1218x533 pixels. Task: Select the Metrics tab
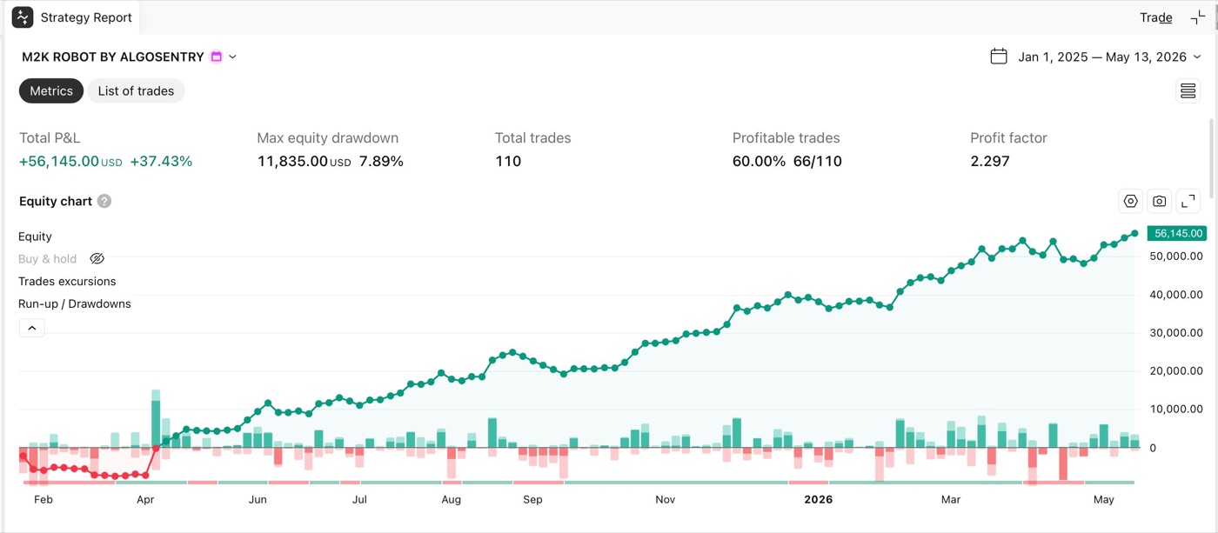point(51,90)
